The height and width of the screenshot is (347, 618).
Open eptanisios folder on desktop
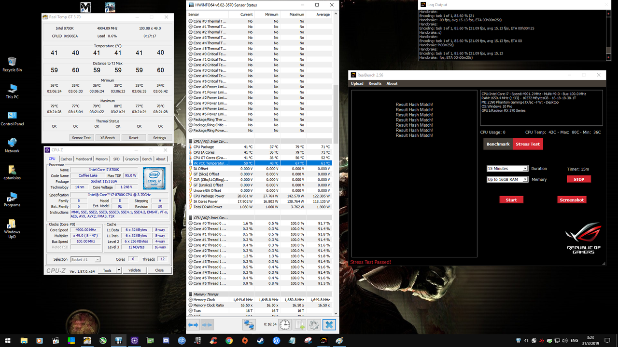click(x=12, y=173)
